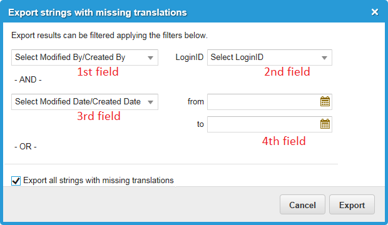
Task: Open the calendar picker for the from date
Action: tap(325, 101)
